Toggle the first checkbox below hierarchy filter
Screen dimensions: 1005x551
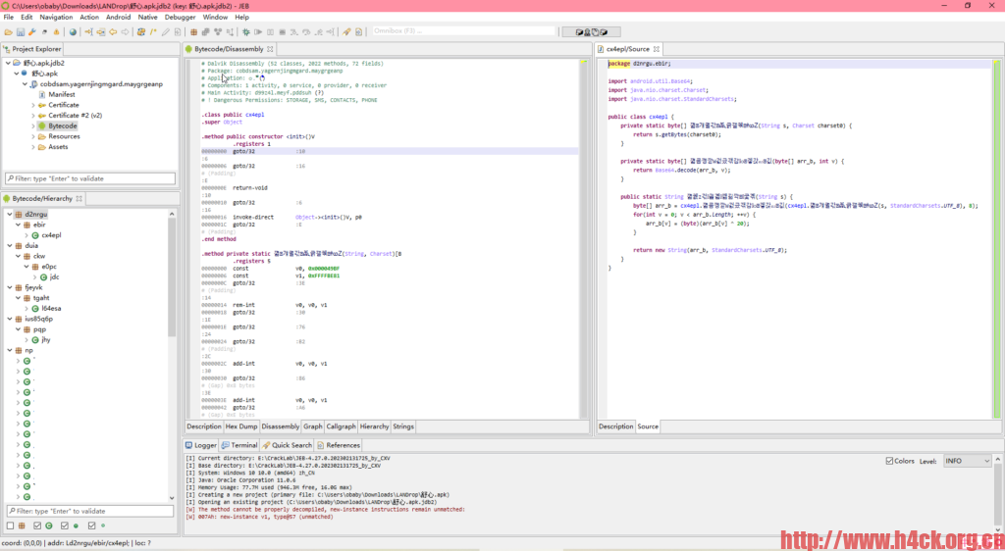pos(10,526)
